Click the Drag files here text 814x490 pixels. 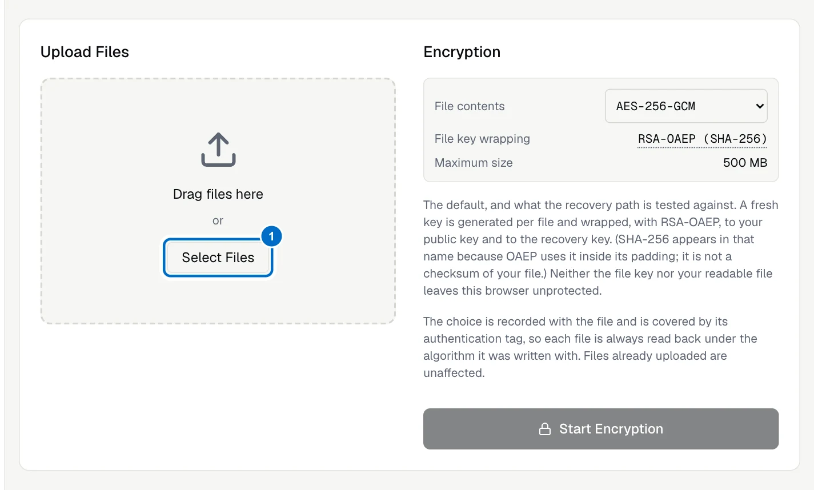218,194
